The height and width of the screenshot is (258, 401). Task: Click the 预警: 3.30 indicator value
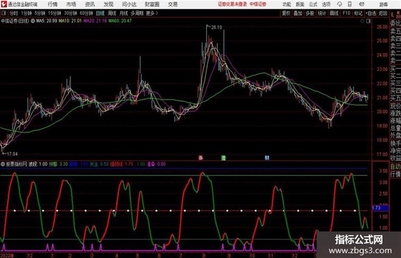click(x=59, y=164)
